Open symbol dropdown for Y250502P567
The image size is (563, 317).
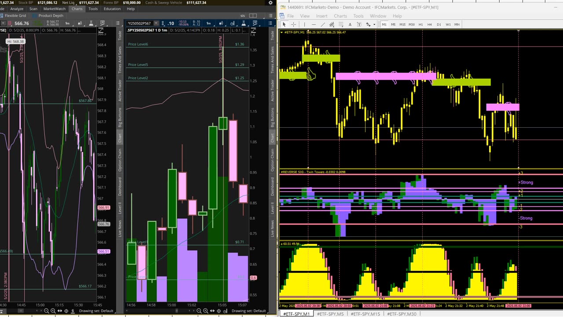tap(156, 23)
